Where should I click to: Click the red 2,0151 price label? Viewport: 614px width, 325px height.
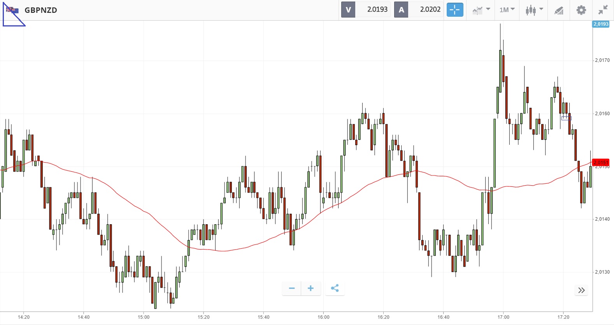pyautogui.click(x=600, y=162)
